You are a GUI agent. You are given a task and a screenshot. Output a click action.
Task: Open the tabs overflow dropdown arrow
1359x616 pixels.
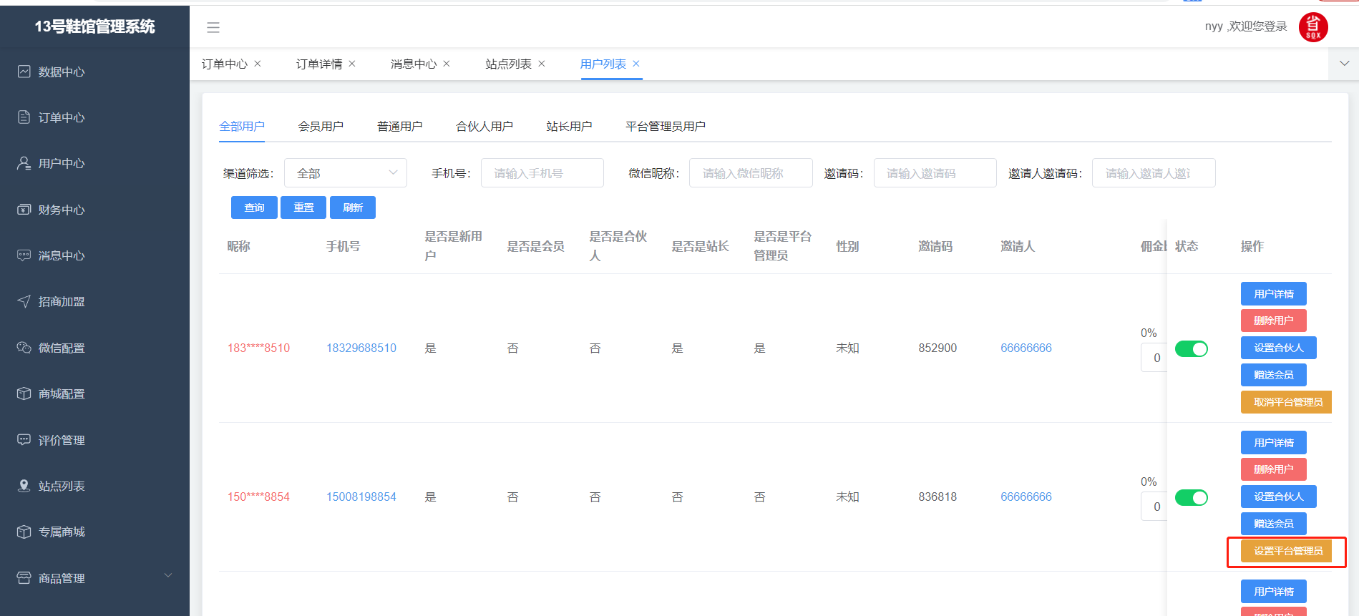[x=1344, y=64]
